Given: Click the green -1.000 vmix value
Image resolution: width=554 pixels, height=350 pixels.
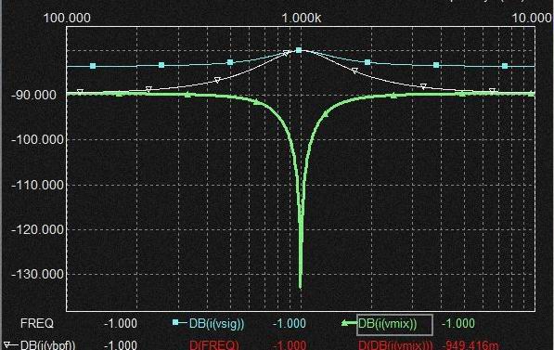Looking at the screenshot, I should pos(458,323).
